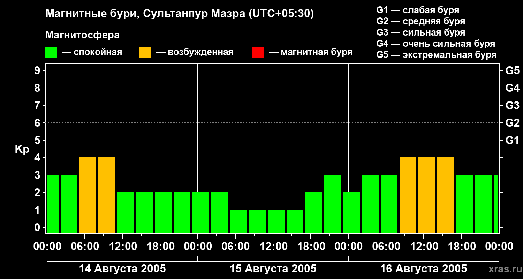
Task: Select the middle orange bar on 16 Августа
Action: click(427, 195)
